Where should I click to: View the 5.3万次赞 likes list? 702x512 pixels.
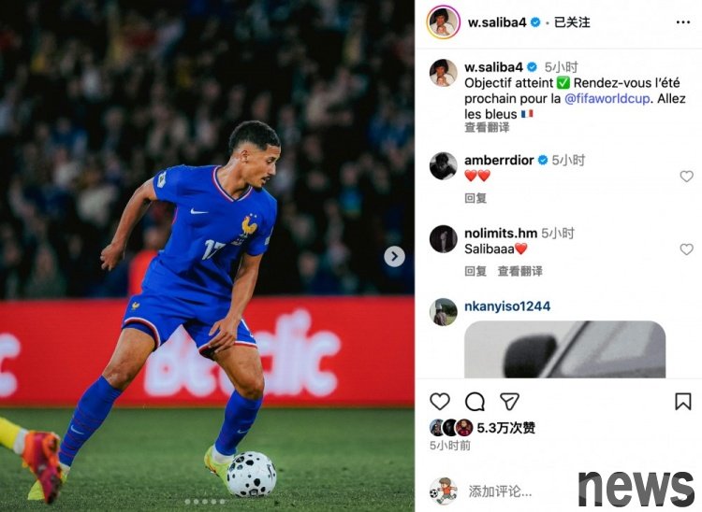click(x=505, y=428)
